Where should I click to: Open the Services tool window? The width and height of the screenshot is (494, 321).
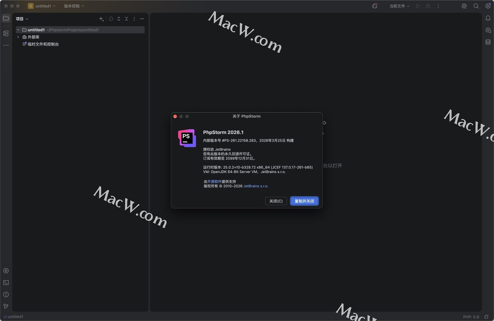tap(6, 271)
